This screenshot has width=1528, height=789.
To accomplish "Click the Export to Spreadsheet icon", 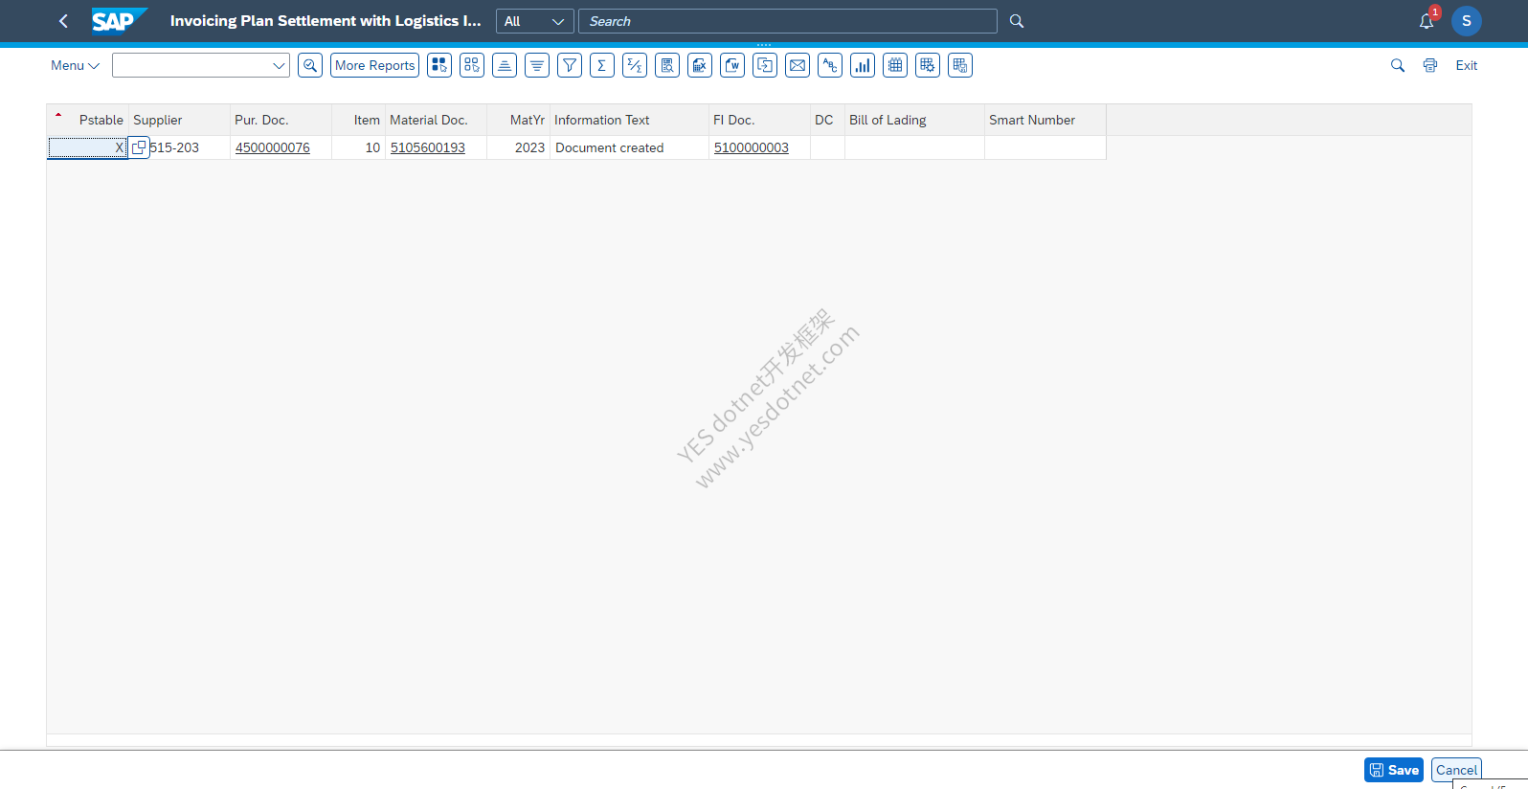I will (x=700, y=65).
